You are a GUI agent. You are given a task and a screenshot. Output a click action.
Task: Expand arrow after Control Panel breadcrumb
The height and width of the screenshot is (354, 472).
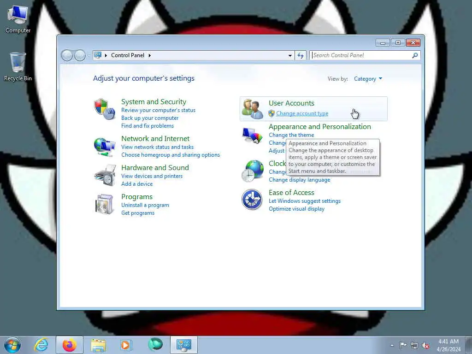point(150,55)
